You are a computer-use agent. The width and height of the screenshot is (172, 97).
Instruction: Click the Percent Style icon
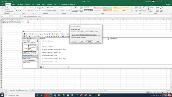click(63, 11)
